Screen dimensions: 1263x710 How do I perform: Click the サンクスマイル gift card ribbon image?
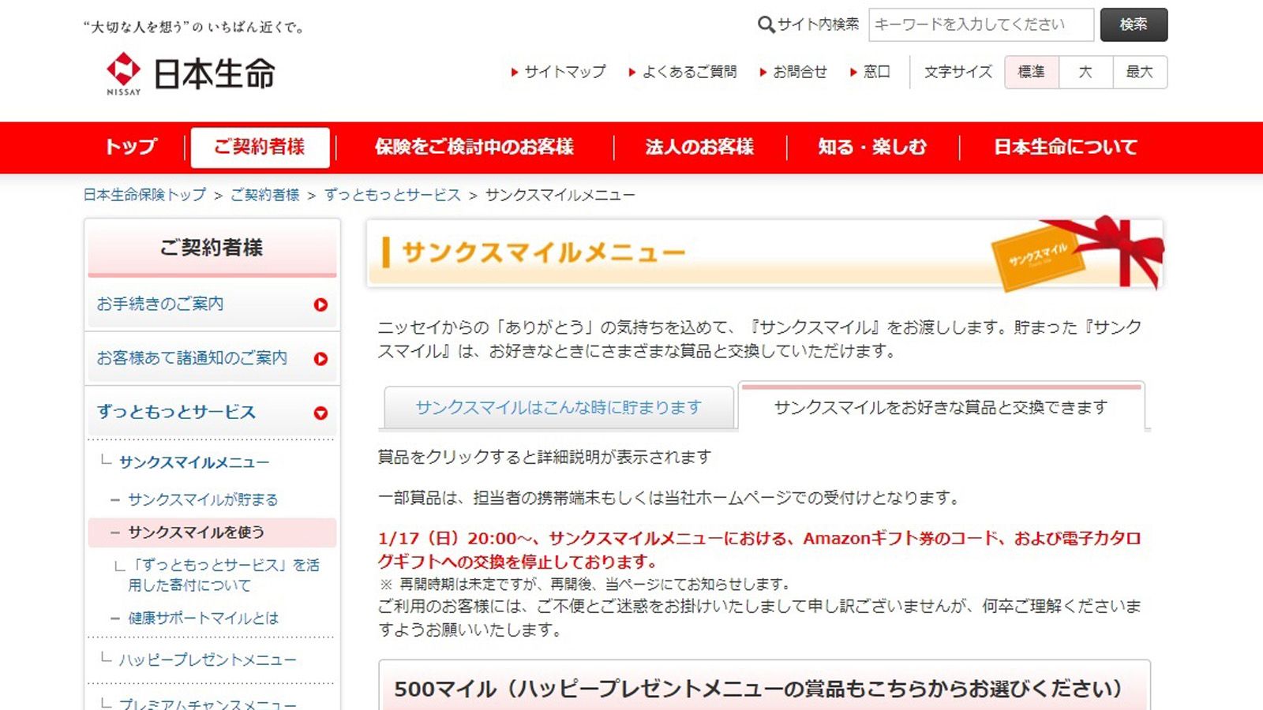pos(1077,253)
